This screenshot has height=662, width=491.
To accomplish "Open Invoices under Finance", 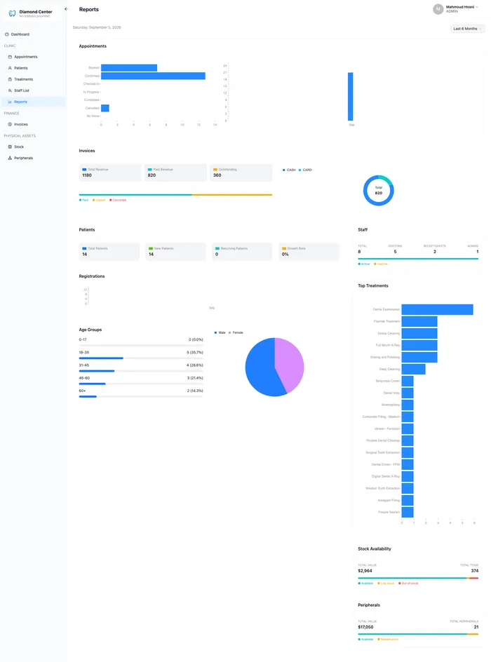I will [33, 124].
